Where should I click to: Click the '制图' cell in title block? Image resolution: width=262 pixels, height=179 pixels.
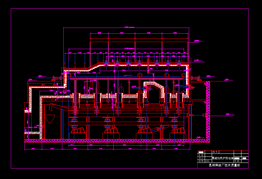[201, 161]
